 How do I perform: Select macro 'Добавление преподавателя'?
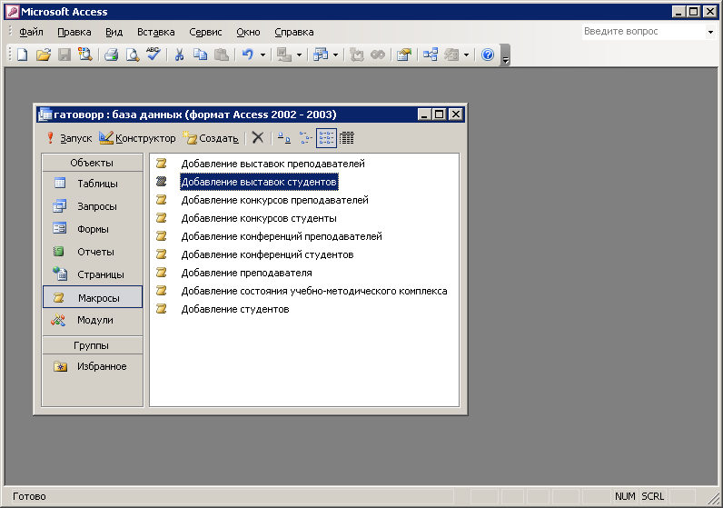pos(246,274)
